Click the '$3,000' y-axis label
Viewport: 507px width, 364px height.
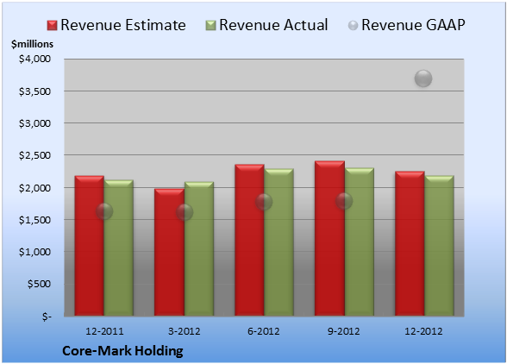coord(34,123)
